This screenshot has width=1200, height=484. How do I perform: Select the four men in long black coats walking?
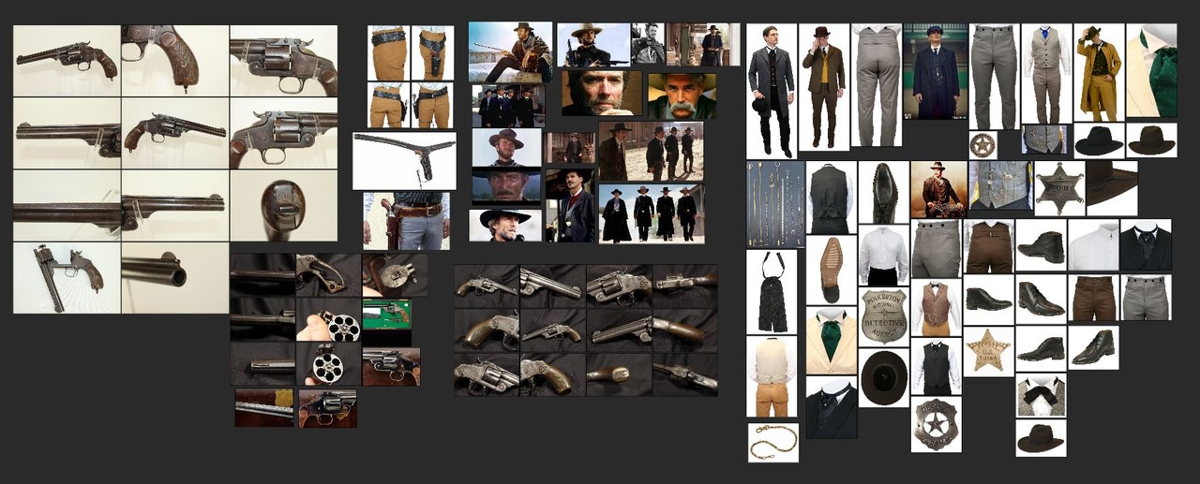coord(652,213)
